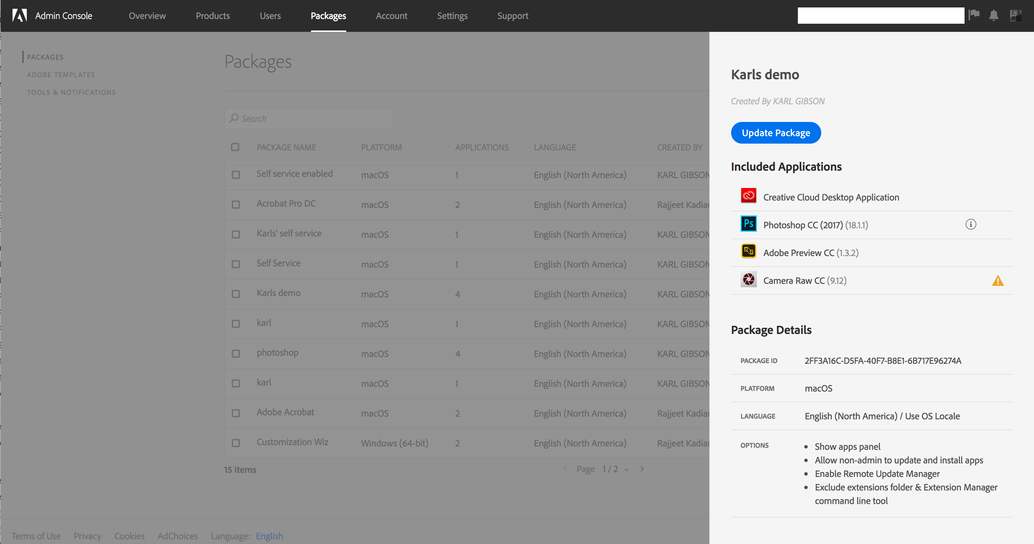Open the Privacy link

tap(87, 536)
